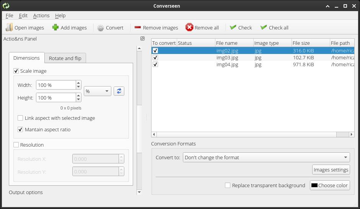Switch to the Rotate and flip tab

click(x=65, y=58)
